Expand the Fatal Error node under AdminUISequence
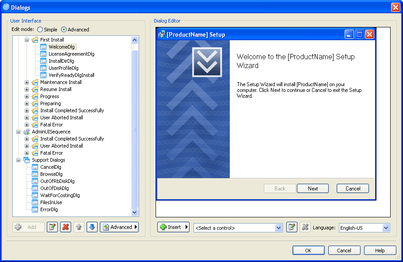Viewport: 403px width, 262px height. click(x=27, y=153)
